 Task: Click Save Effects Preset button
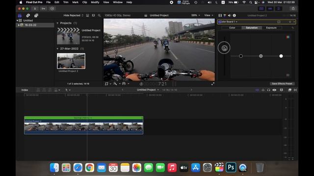(x=282, y=84)
